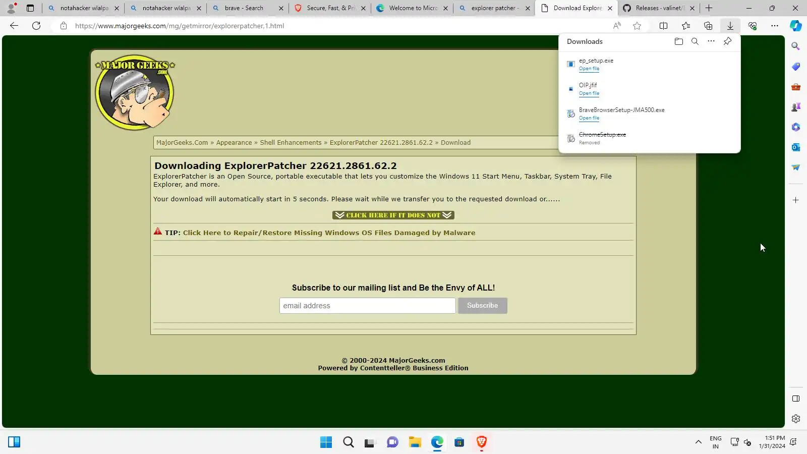Switch to the explorer patcher tab
Screen dimensions: 807x454
coord(494,8)
